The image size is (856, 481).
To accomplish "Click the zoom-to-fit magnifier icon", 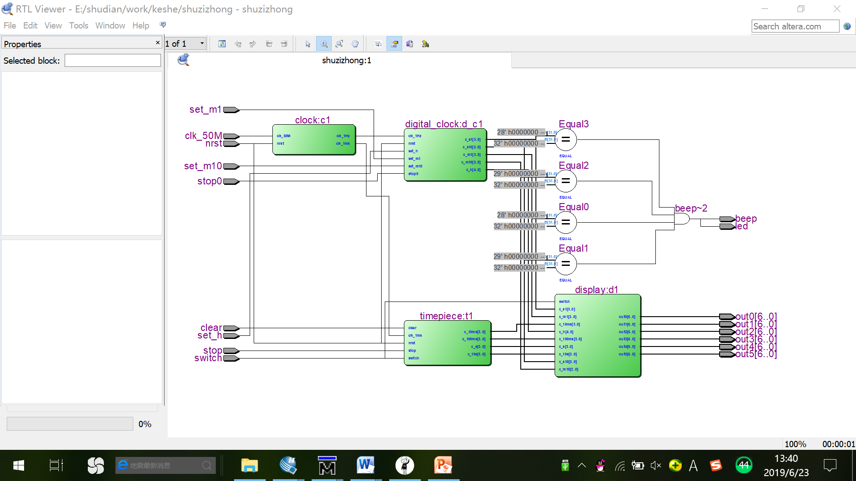I will point(339,44).
